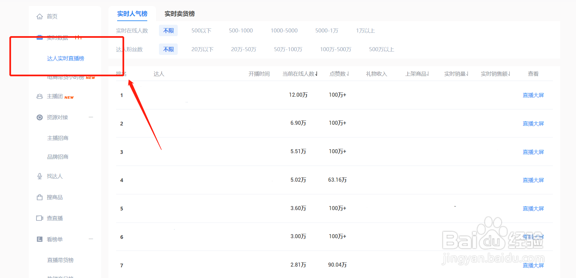This screenshot has height=278, width=576.
Task: Click the video camera icon for 查直播
Action: coord(39,218)
